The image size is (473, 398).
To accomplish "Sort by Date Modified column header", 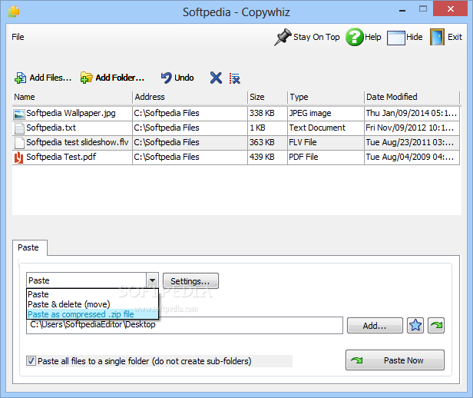I will 412,97.
